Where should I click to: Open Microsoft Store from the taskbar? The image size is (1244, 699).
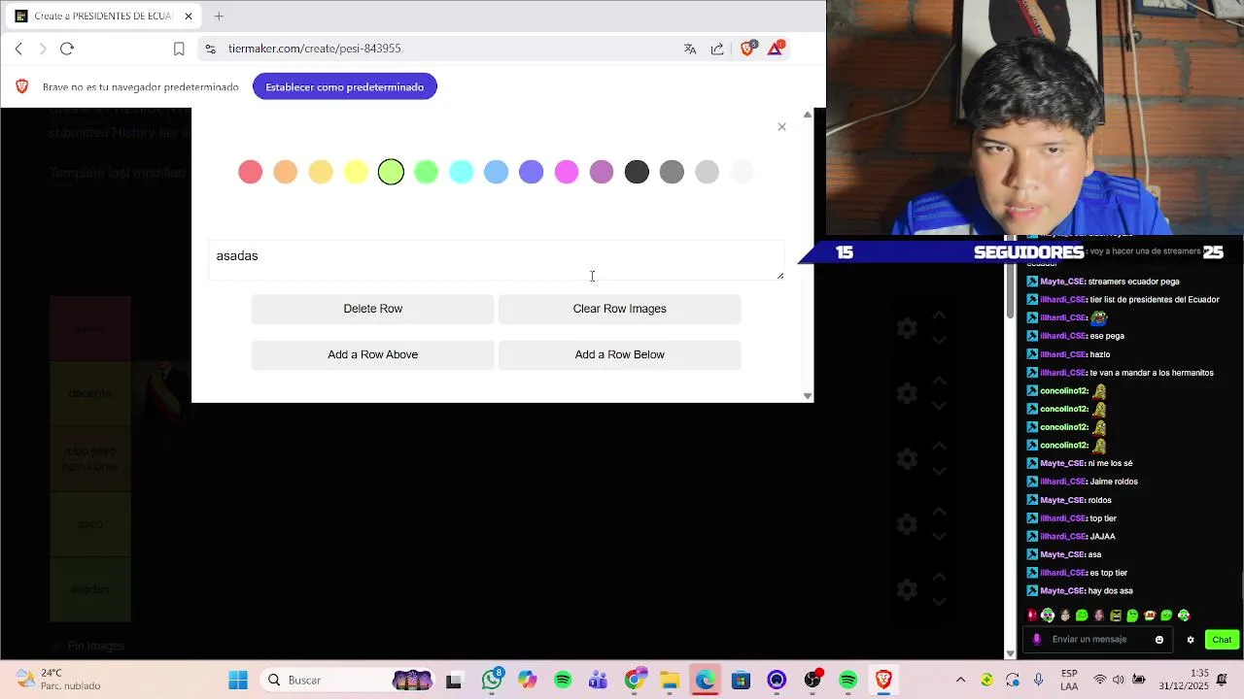(x=741, y=680)
